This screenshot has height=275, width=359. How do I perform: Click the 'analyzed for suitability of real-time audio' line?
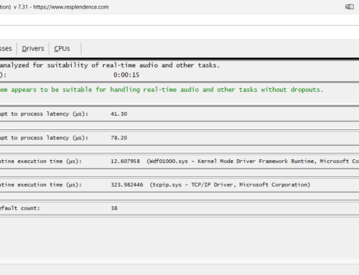pos(110,65)
